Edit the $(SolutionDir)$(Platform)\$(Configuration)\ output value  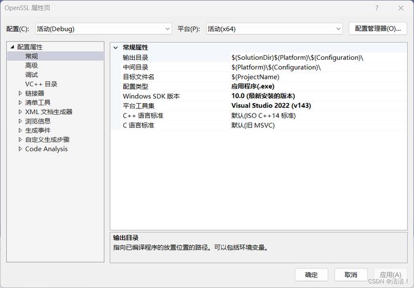point(297,58)
